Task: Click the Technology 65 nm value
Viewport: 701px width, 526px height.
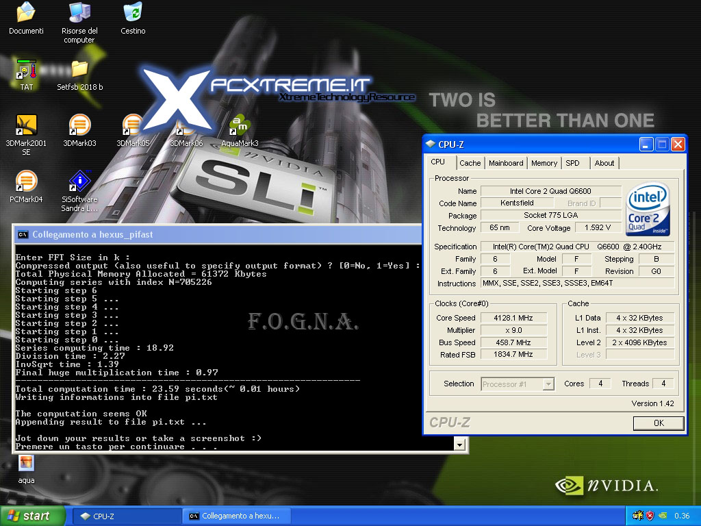Action: (x=499, y=227)
